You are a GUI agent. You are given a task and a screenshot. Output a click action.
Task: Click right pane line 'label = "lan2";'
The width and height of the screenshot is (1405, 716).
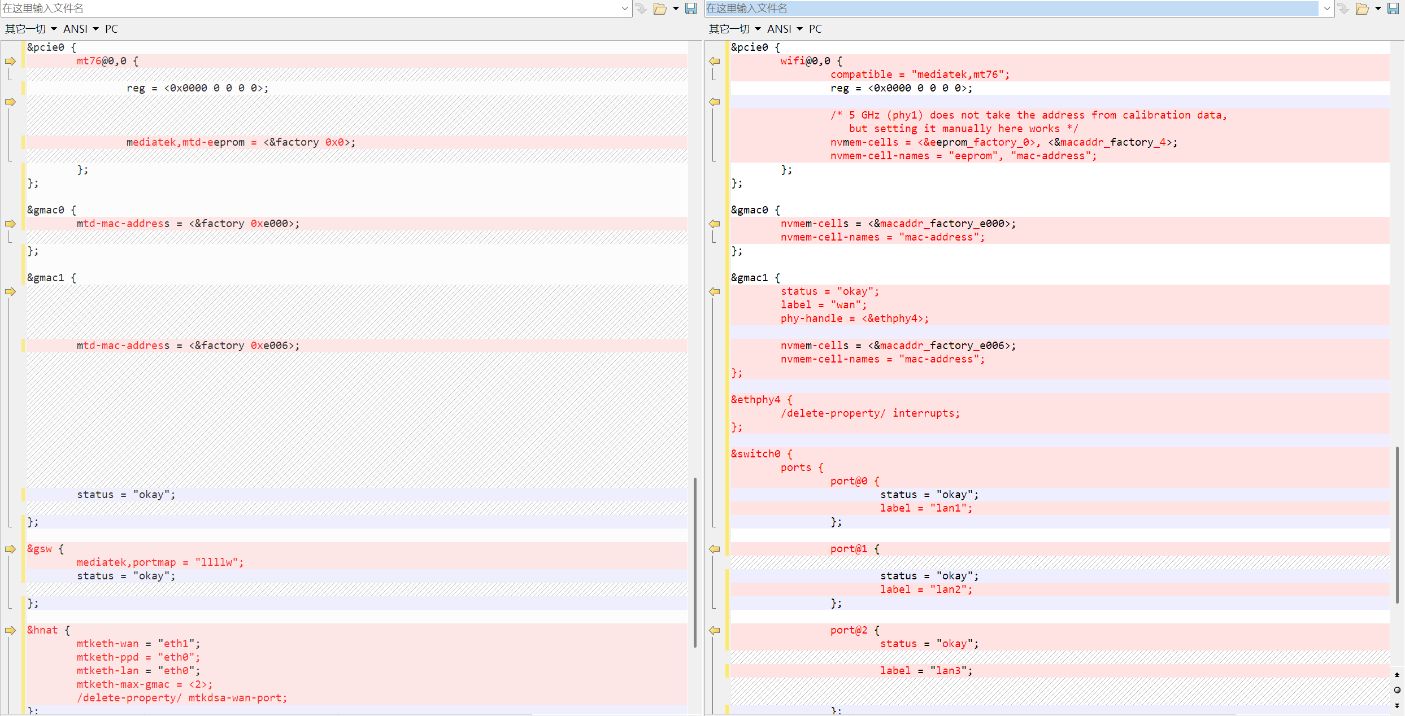click(926, 590)
